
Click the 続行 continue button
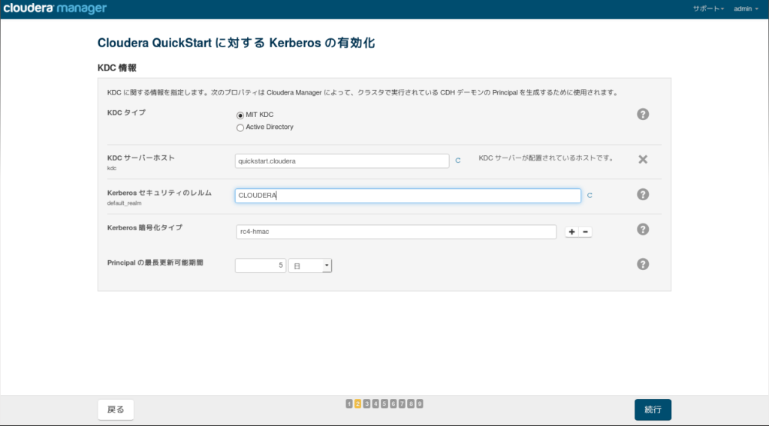point(653,409)
